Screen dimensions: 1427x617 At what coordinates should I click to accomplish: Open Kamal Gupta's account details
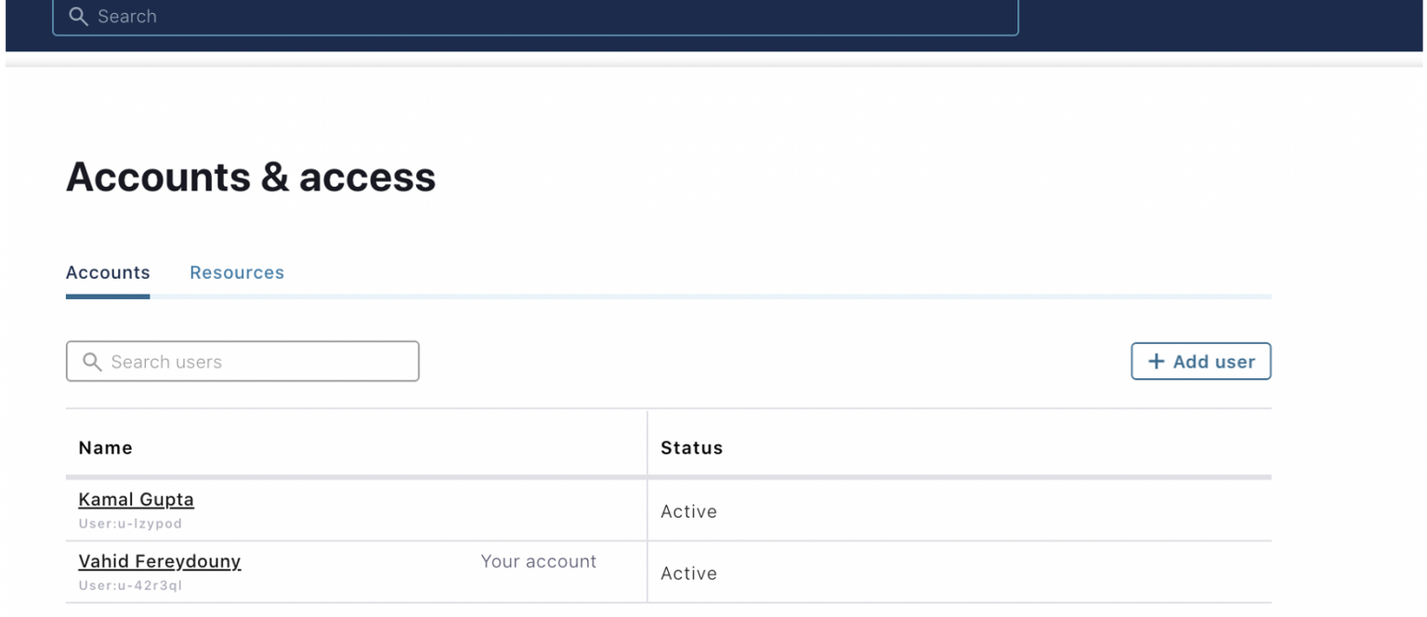[136, 499]
